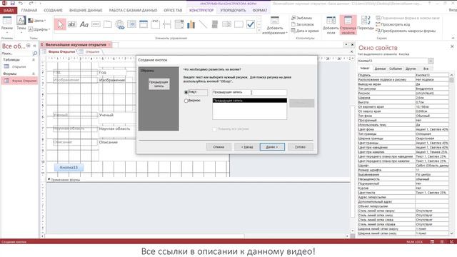Open Темы themes dropdown
The width and height of the screenshot is (457, 257).
pos(21,25)
